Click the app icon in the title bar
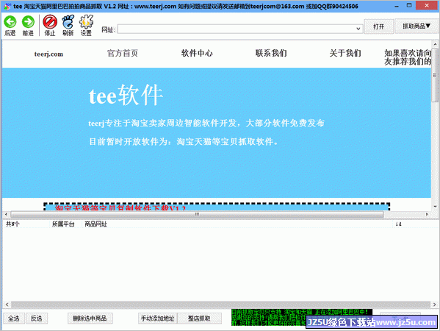Image resolution: width=440 pixels, height=331 pixels. pos(7,6)
